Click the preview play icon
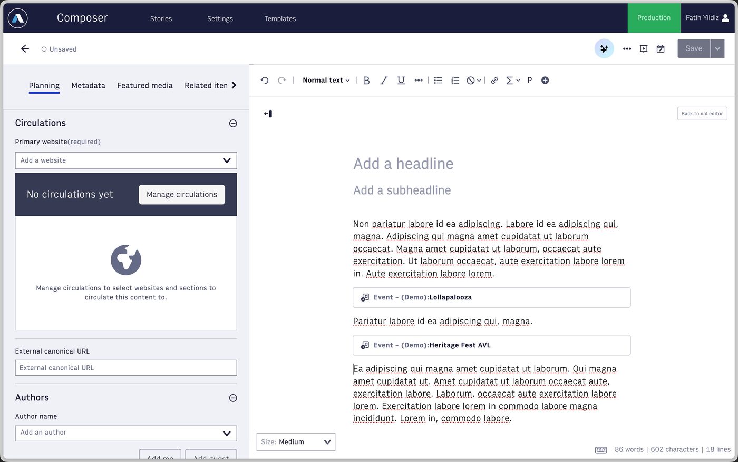 pos(644,49)
